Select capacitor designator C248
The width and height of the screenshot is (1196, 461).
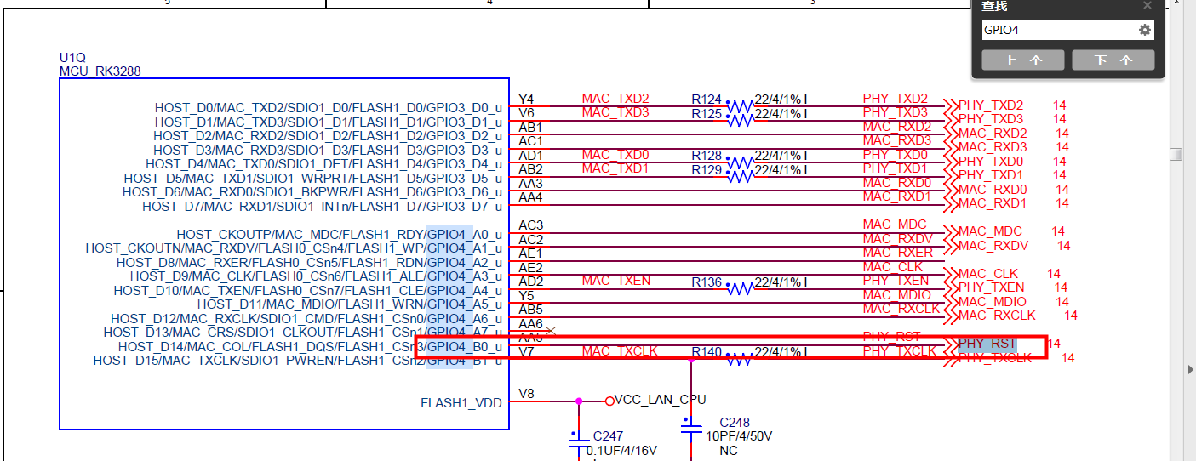[x=735, y=423]
